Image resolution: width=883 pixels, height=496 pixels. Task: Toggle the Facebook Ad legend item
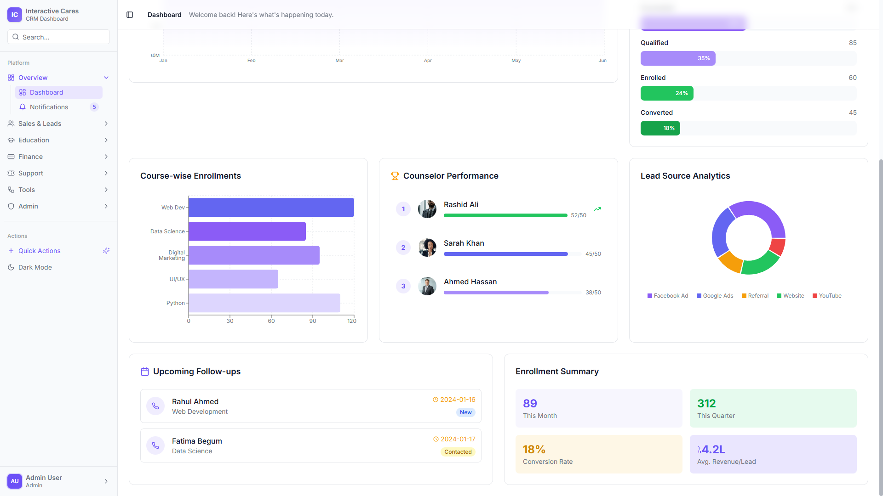(x=668, y=296)
